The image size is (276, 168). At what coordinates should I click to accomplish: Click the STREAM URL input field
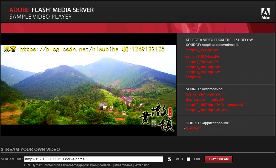[x=93, y=159]
